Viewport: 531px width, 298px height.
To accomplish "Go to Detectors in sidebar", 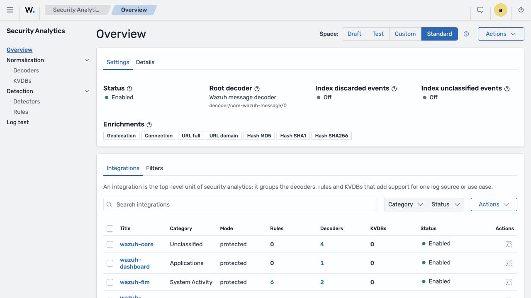I will [27, 101].
